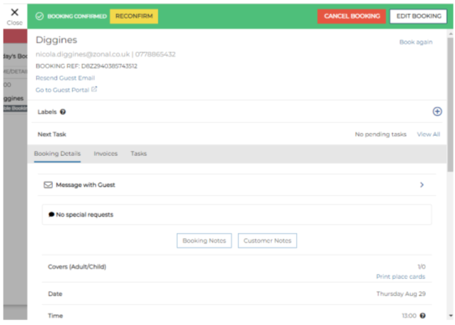Screen dimensions: 455x325
Task: Click the scrollbar down arrow
Action: point(450,316)
